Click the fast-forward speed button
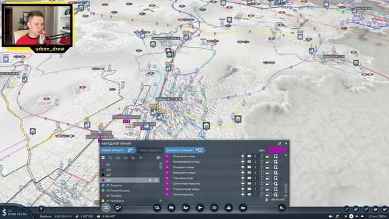The height and width of the screenshot is (219, 389). (357, 217)
